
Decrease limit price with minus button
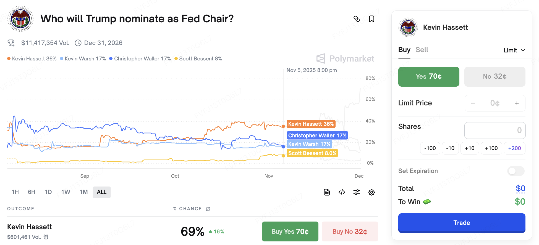pos(473,103)
